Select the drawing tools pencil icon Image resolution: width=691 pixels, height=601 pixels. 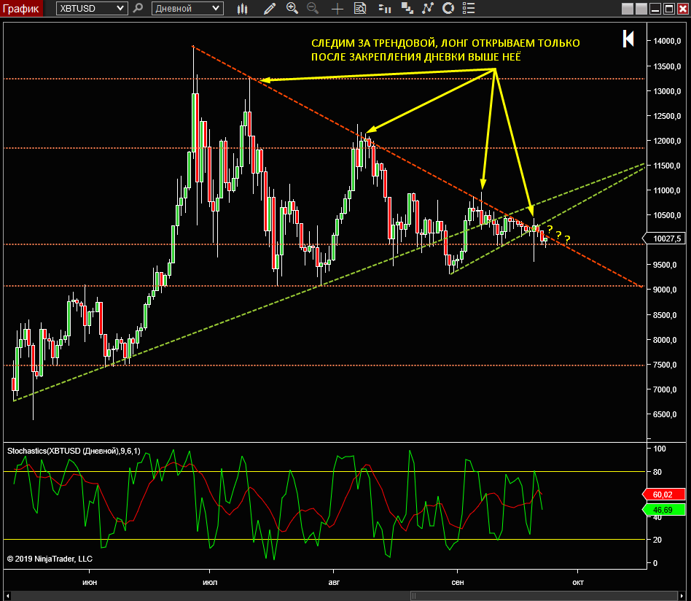click(269, 8)
